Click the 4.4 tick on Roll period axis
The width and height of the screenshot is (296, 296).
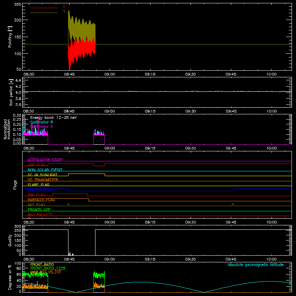[x=18, y=80]
